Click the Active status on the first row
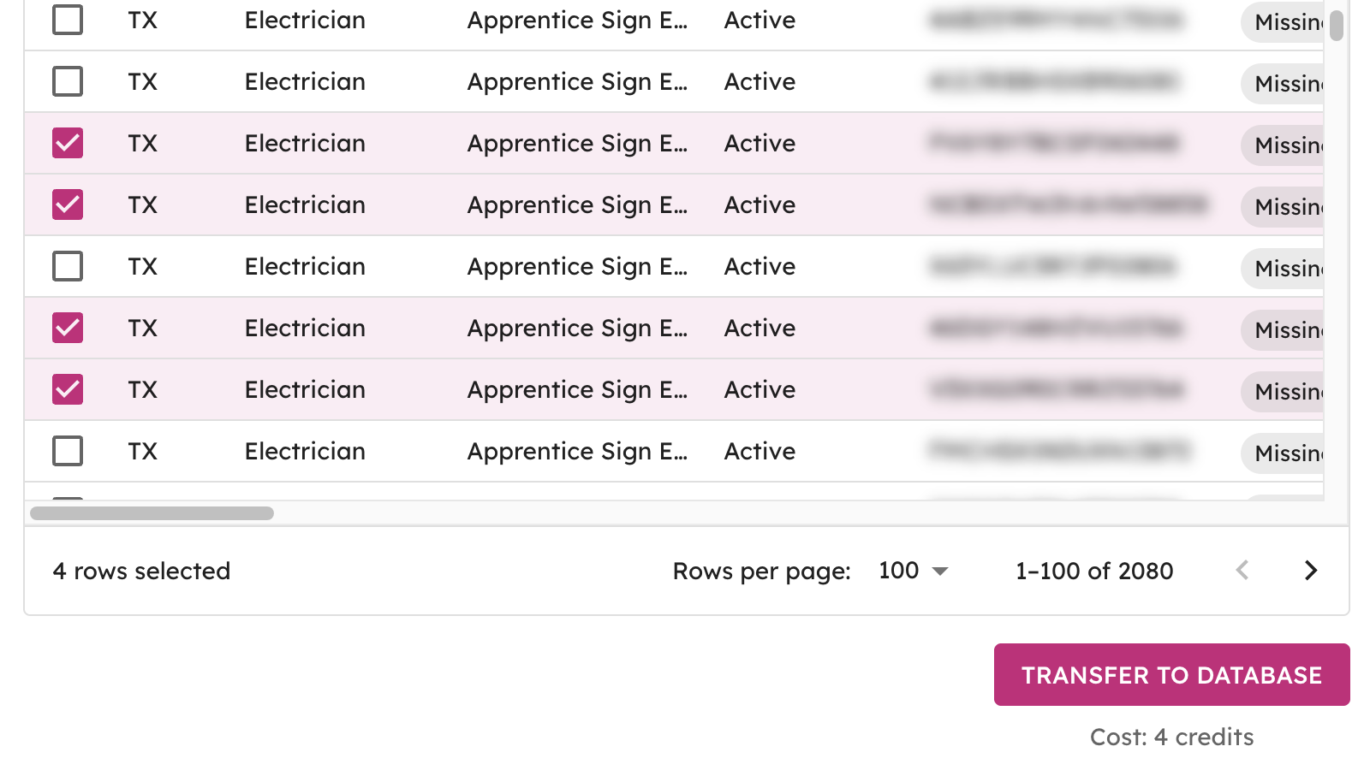1370x770 pixels. tap(759, 20)
